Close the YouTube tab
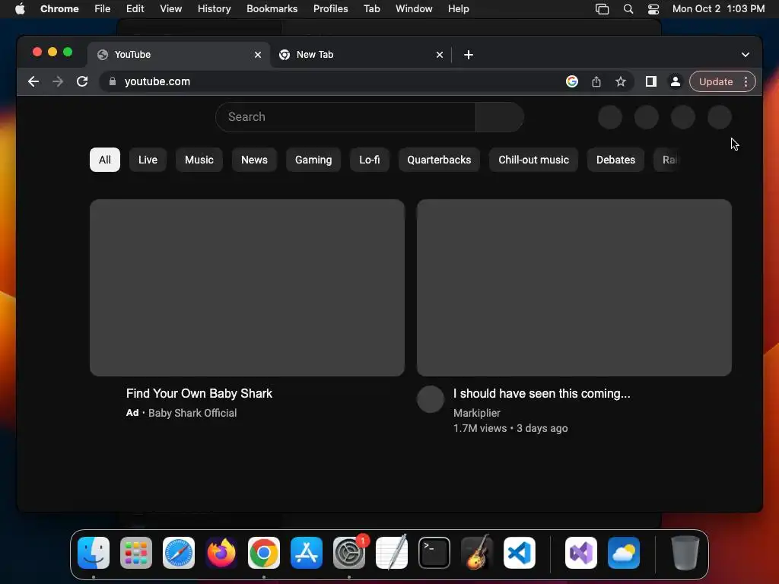This screenshot has height=584, width=779. [258, 55]
